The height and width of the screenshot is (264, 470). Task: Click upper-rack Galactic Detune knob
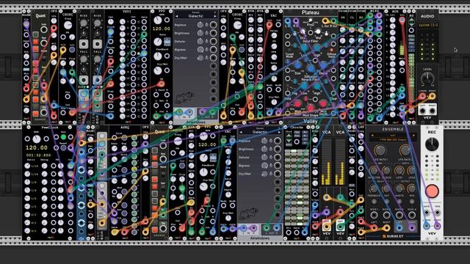click(200, 41)
